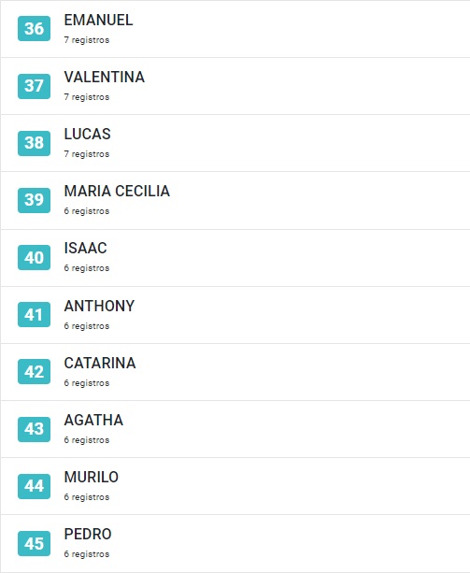470x573 pixels.
Task: Click '6 registros' under PEDRO
Action: click(87, 554)
